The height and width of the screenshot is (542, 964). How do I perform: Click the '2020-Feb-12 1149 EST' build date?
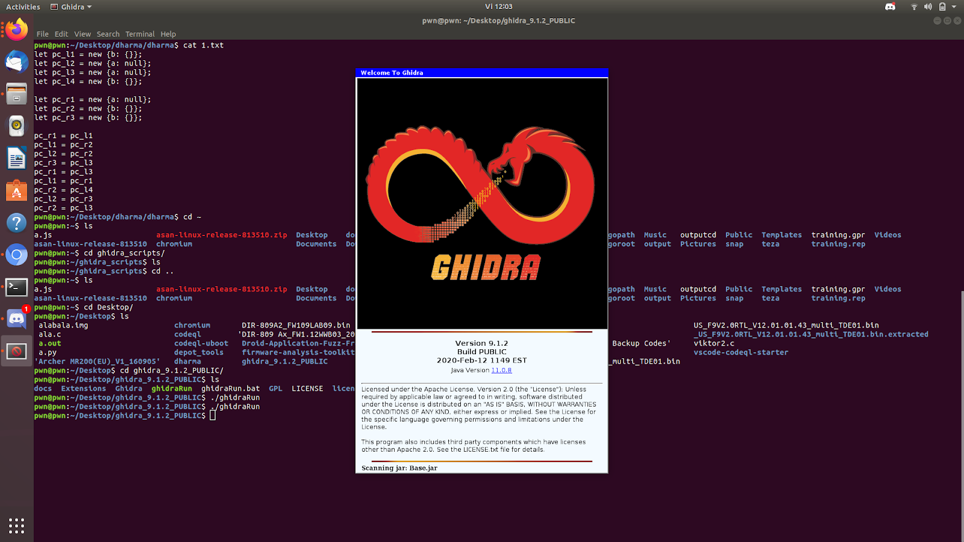point(481,360)
